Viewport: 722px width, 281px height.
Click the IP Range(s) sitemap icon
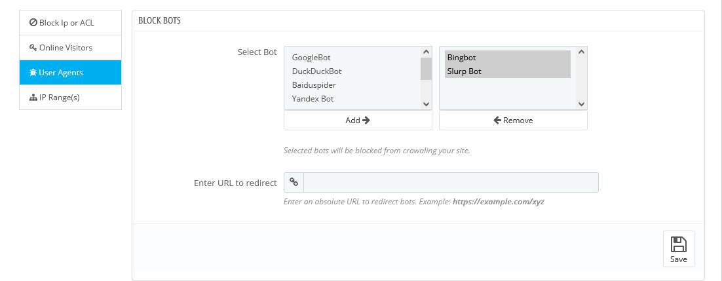click(x=33, y=98)
